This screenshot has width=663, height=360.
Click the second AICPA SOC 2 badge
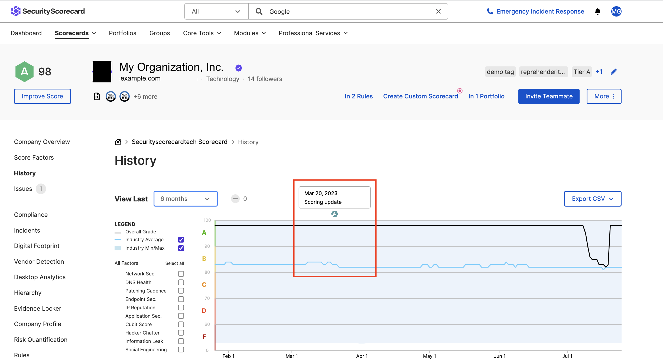(125, 96)
